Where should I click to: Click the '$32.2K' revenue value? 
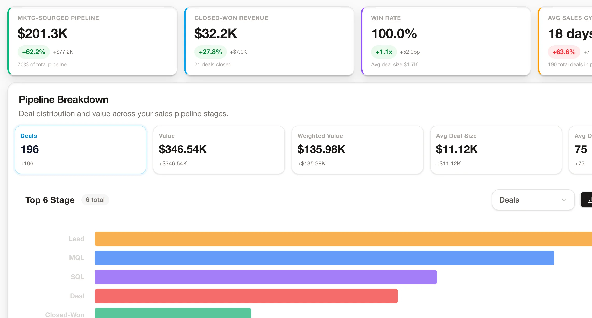pos(216,34)
